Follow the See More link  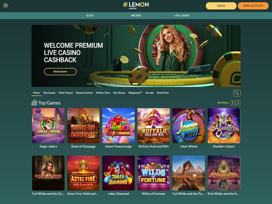click(x=223, y=103)
